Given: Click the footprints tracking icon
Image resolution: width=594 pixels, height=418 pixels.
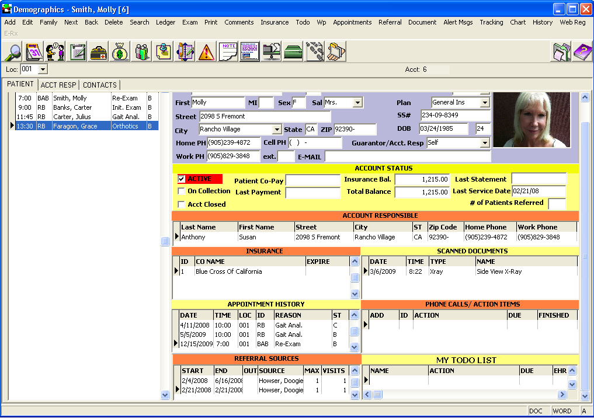Looking at the screenshot, I should click(315, 52).
